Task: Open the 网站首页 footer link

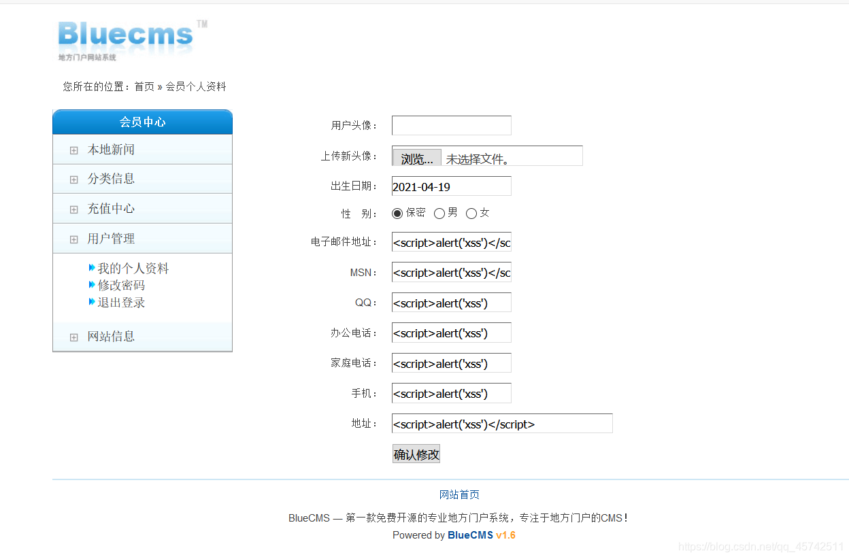Action: (x=459, y=494)
